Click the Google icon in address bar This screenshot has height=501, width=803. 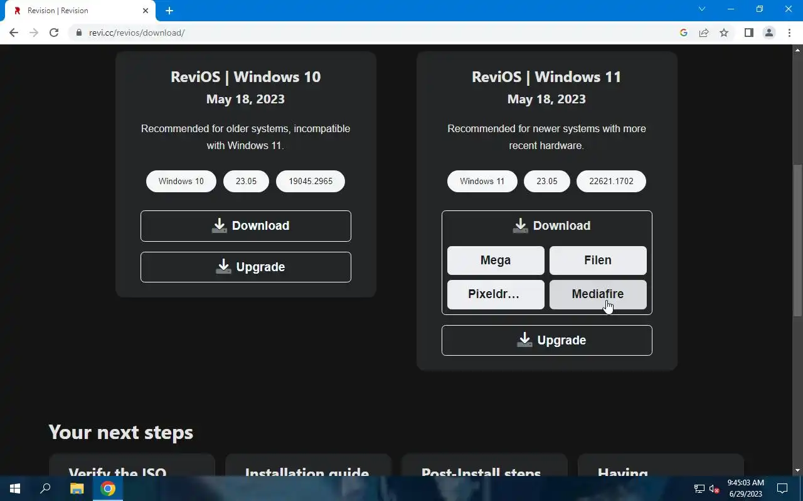[684, 33]
